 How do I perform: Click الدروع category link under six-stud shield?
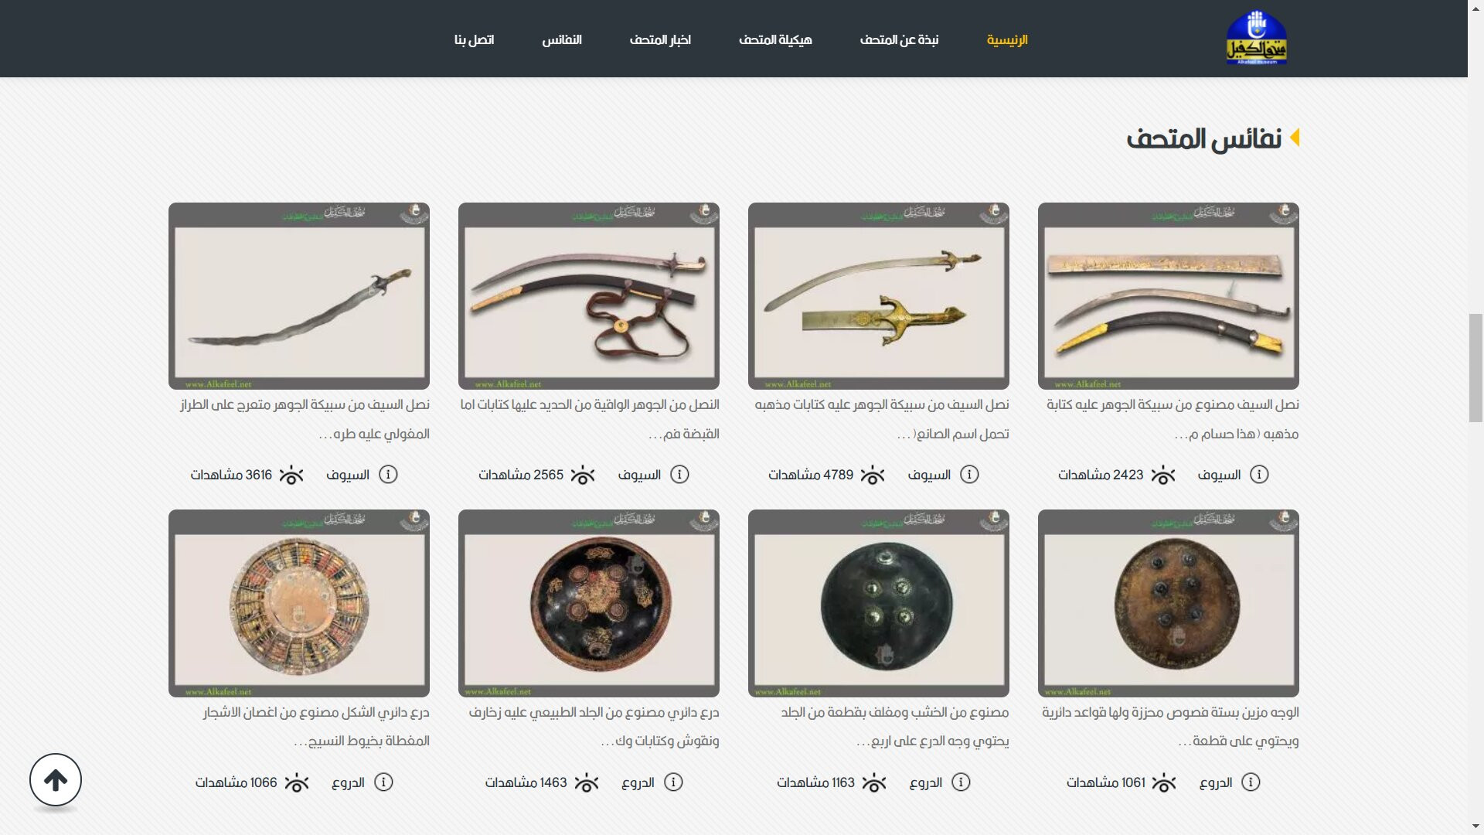pyautogui.click(x=1215, y=782)
